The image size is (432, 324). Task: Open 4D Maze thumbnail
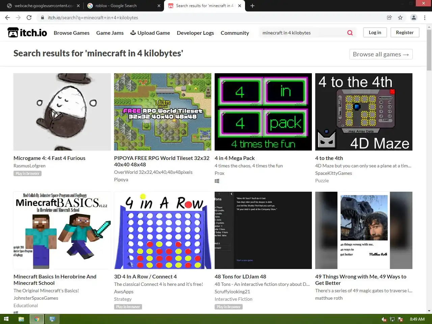point(364,112)
